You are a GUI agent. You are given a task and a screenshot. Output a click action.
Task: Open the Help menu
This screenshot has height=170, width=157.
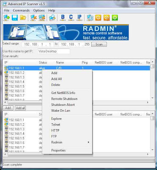(x=51, y=11)
